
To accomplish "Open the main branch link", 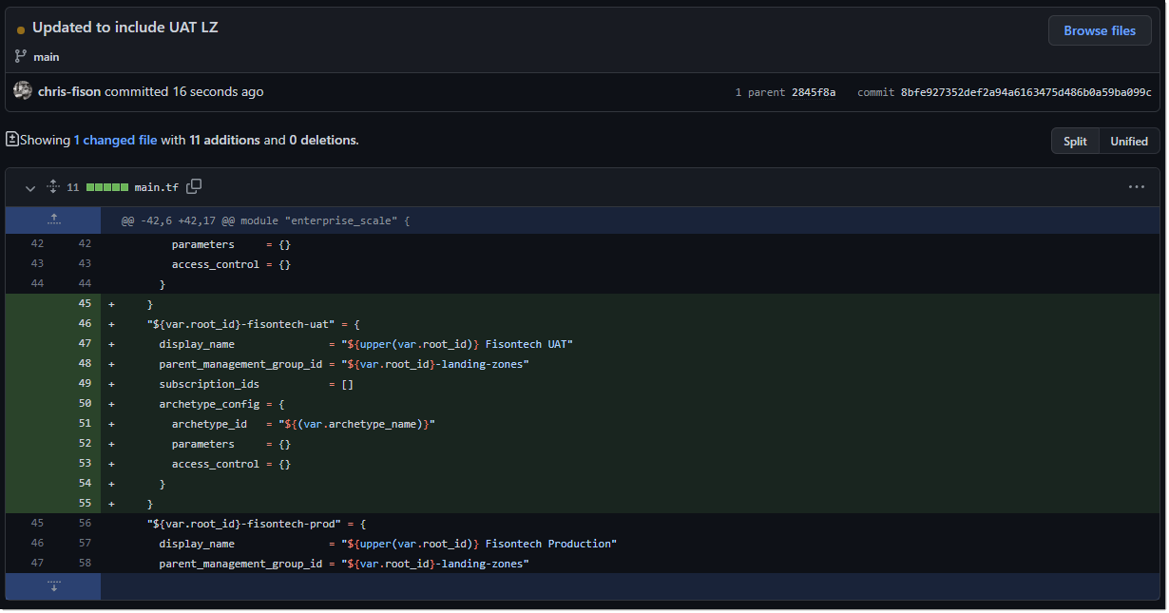I will pos(47,57).
